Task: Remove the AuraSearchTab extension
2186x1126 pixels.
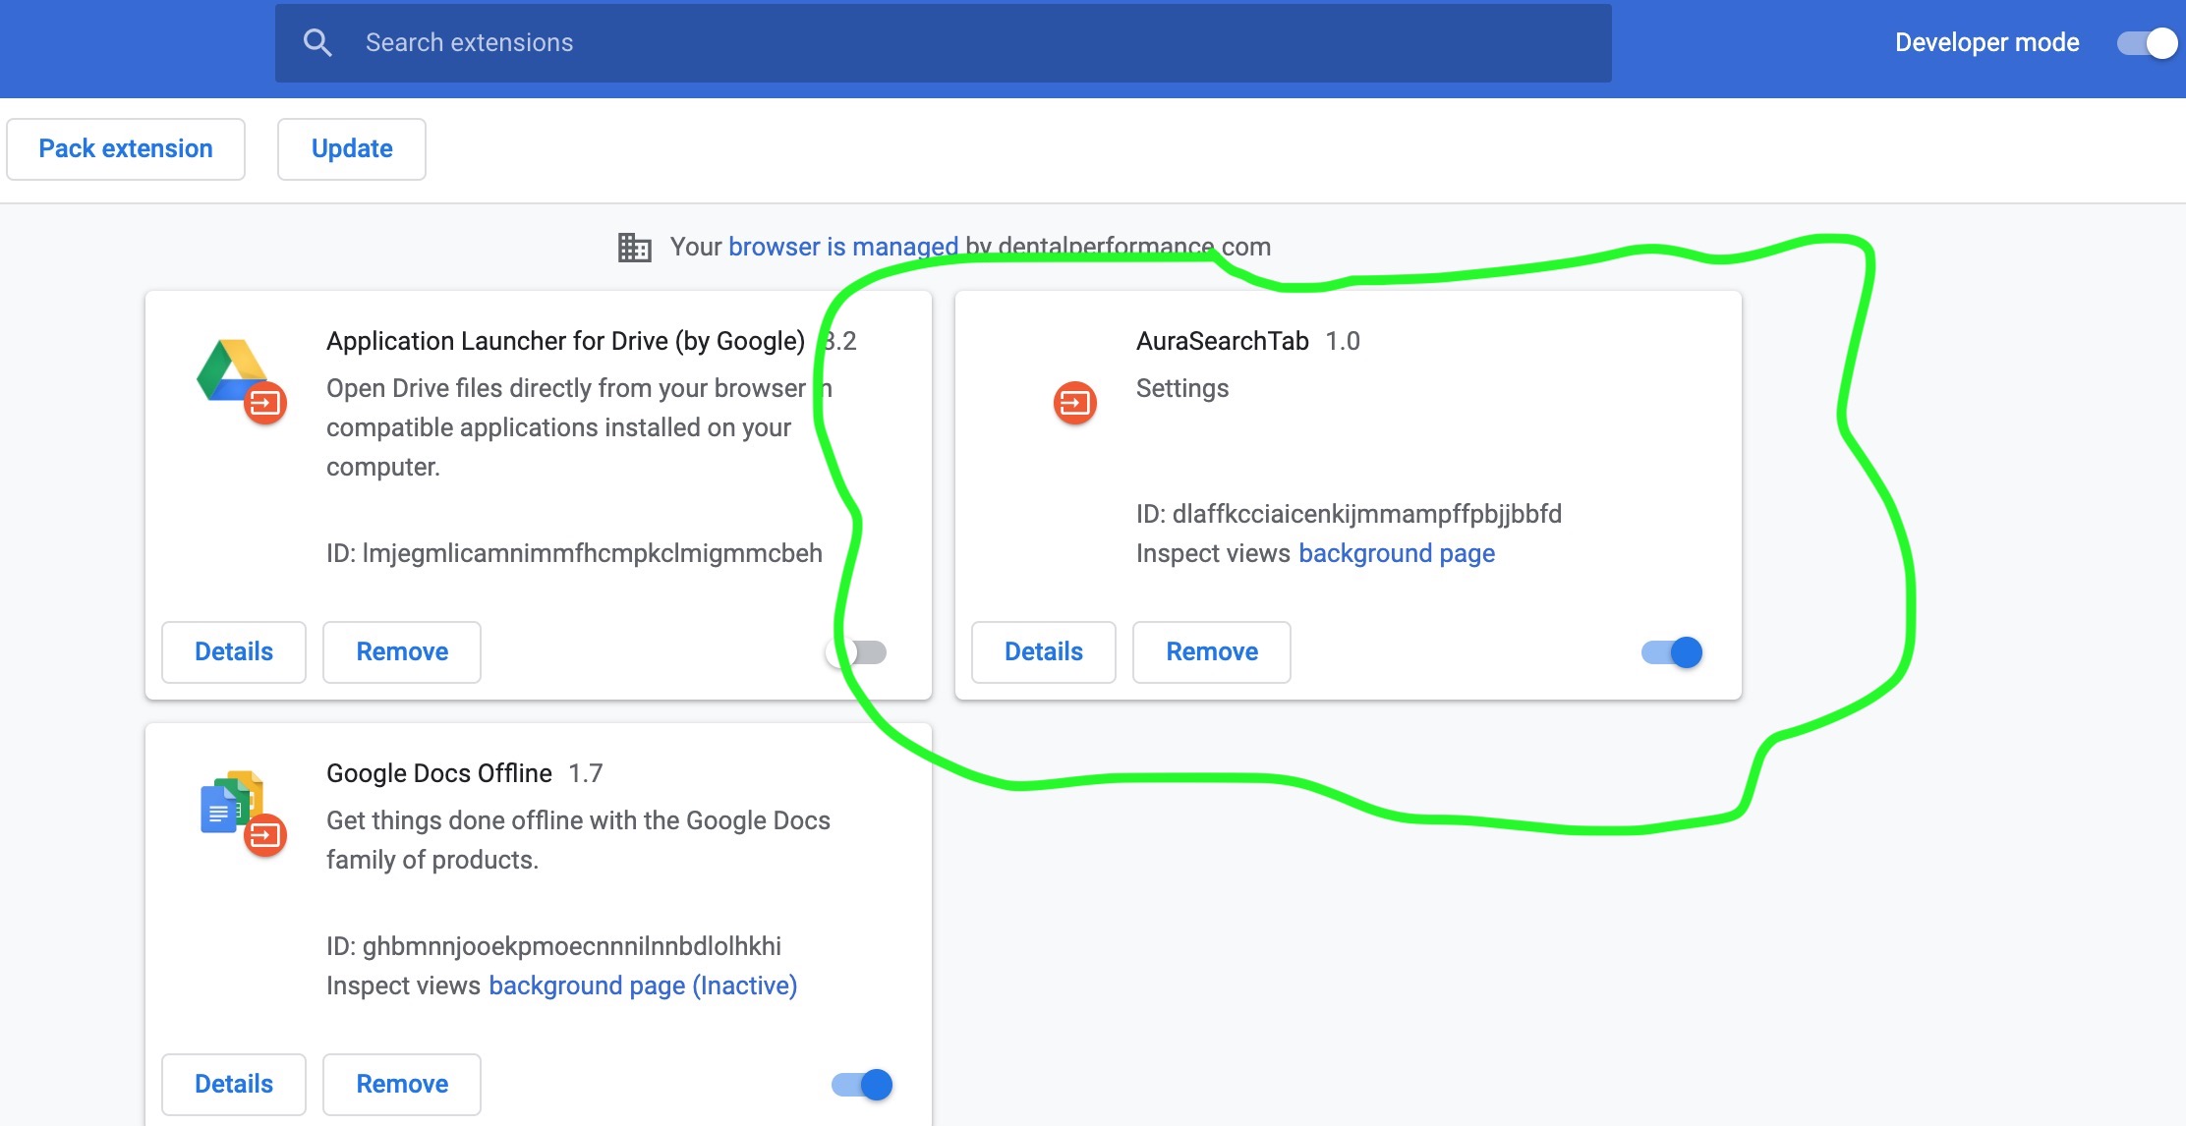Action: (1212, 652)
